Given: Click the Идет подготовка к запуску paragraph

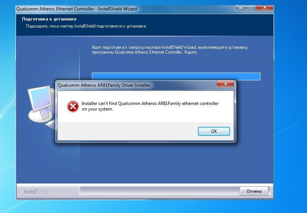Looking at the screenshot, I should click(170, 50).
